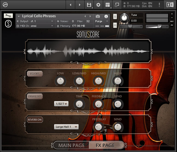177x152 pixels.
Task: Click the Sonuscore S emblem icon
Action: point(8,24)
